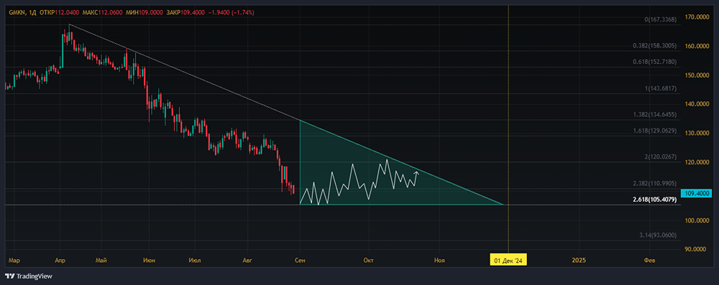Screen dimensions: 719x285
Task: Click the TradingView logo
Action: [x=29, y=276]
